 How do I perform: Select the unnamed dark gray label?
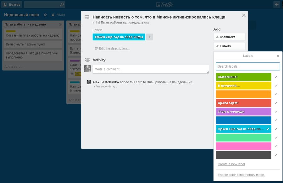(x=244, y=155)
